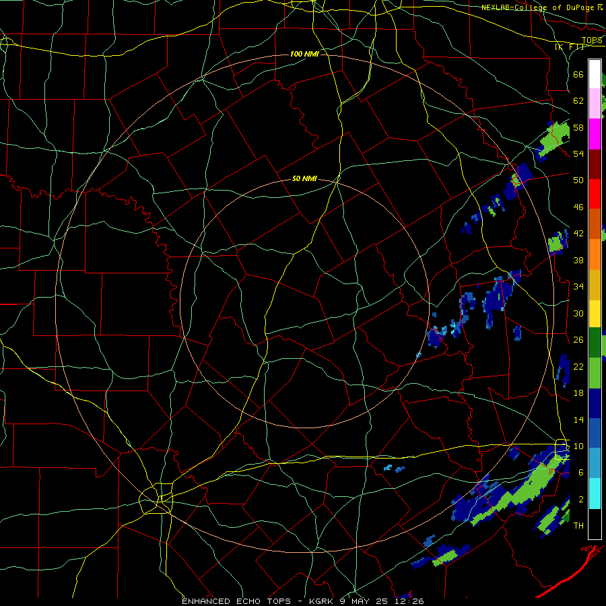Click the dark green legend swatch
606x606 pixels.
(595, 343)
